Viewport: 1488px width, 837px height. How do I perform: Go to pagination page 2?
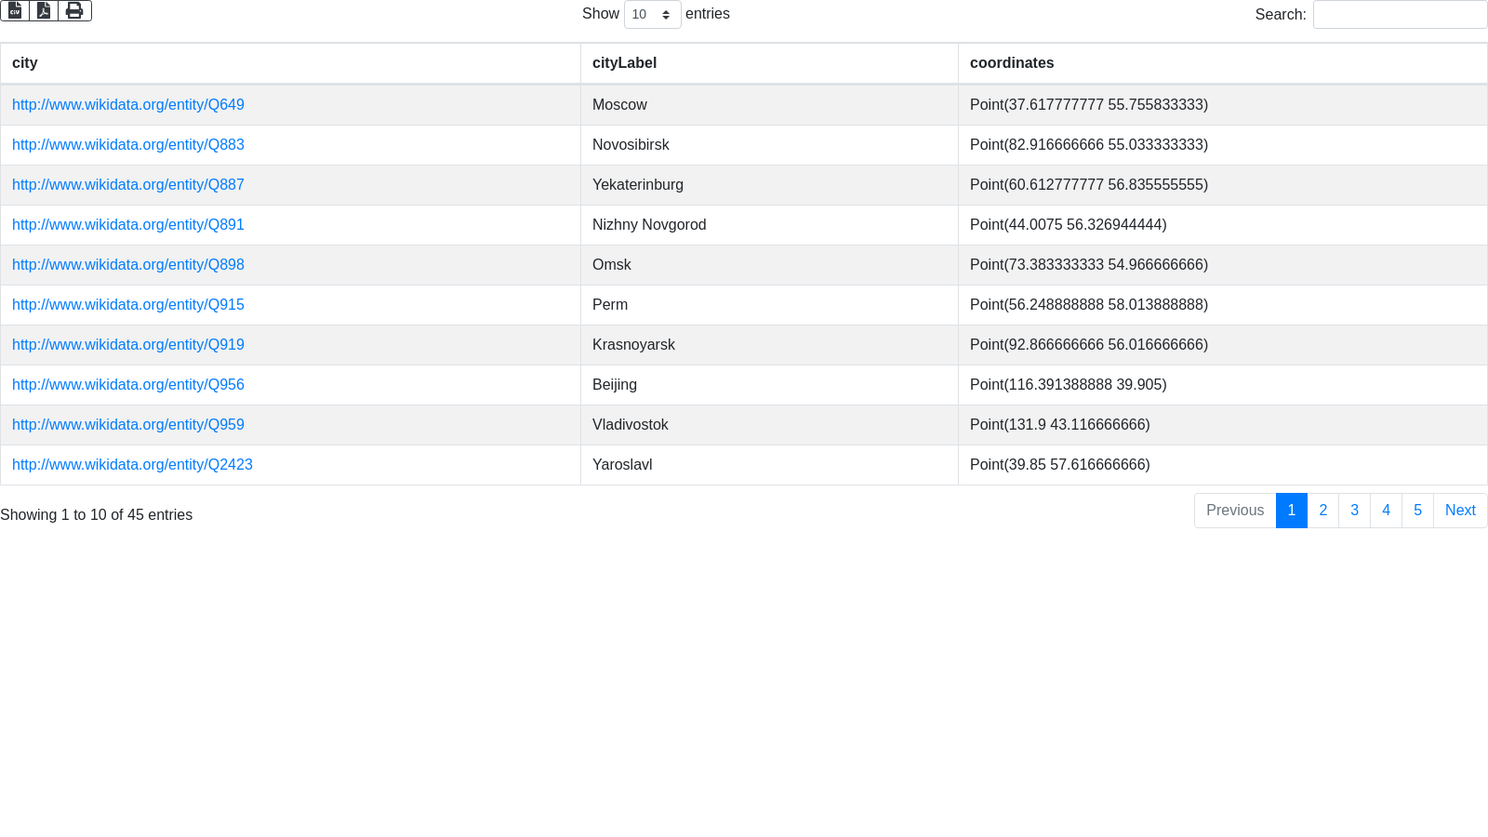click(x=1322, y=511)
